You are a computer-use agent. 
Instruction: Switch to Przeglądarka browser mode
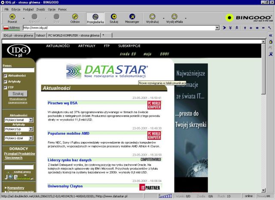pos(95,18)
